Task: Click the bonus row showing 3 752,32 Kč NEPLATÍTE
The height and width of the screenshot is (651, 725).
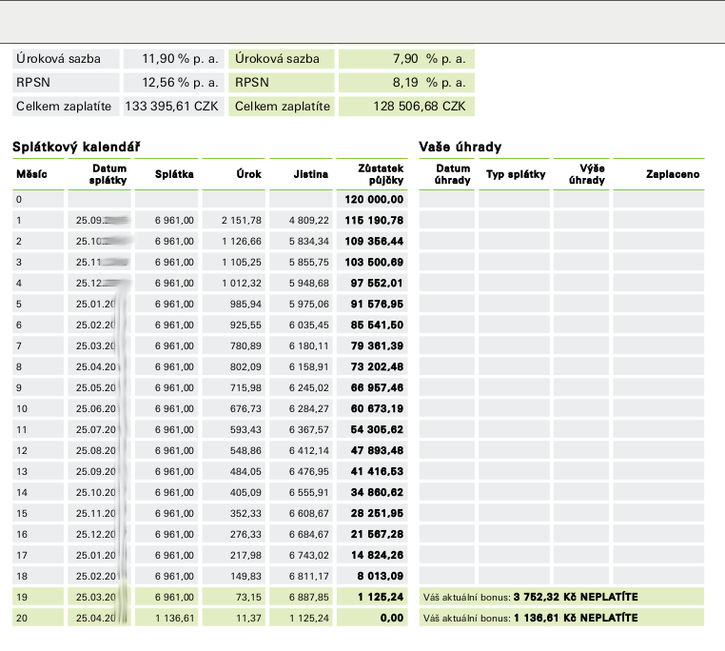Action: tap(560, 597)
